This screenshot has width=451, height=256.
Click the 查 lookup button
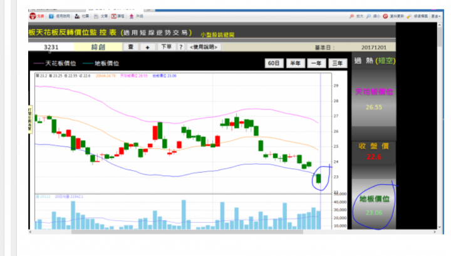(x=130, y=47)
